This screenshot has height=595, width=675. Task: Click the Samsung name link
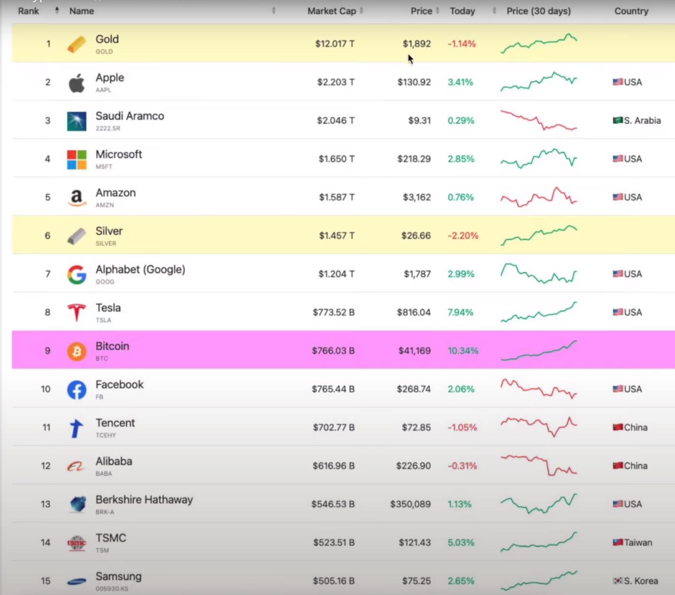pyautogui.click(x=118, y=577)
